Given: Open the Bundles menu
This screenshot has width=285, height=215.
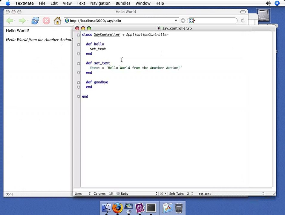Looking at the screenshot, I should point(123,3).
